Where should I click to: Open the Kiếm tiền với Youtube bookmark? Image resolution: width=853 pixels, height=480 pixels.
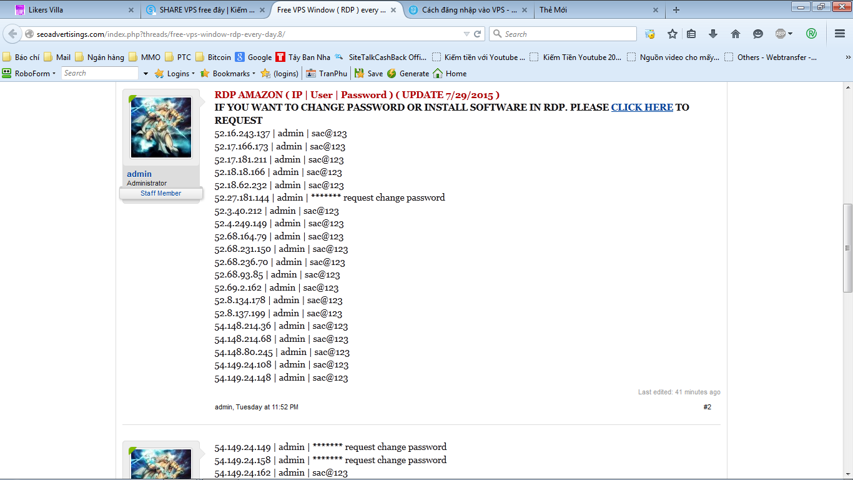(x=479, y=57)
